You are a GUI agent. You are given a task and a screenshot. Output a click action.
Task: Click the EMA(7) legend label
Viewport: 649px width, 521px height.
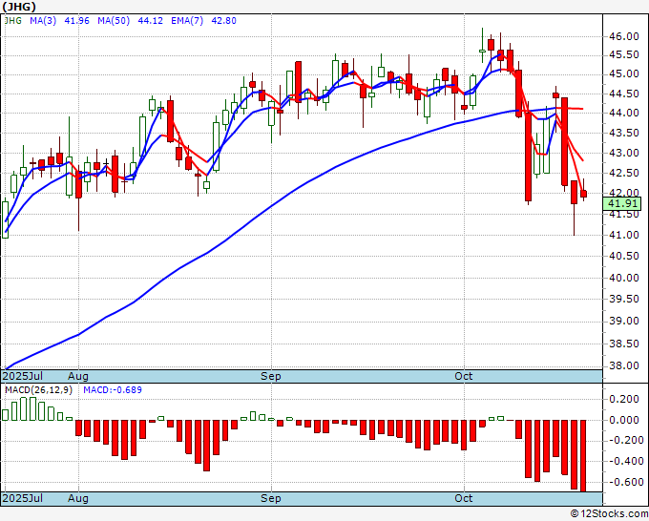(187, 21)
